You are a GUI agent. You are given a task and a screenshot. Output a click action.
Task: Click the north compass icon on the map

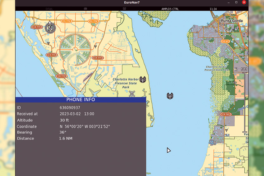tap(50, 28)
